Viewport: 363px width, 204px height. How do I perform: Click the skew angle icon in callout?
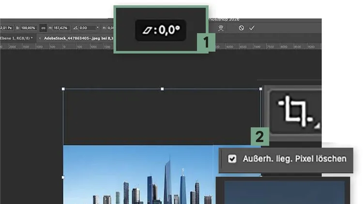click(x=145, y=30)
